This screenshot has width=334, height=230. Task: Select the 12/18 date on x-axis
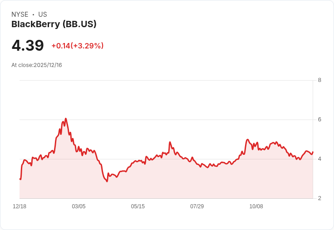pyautogui.click(x=20, y=206)
